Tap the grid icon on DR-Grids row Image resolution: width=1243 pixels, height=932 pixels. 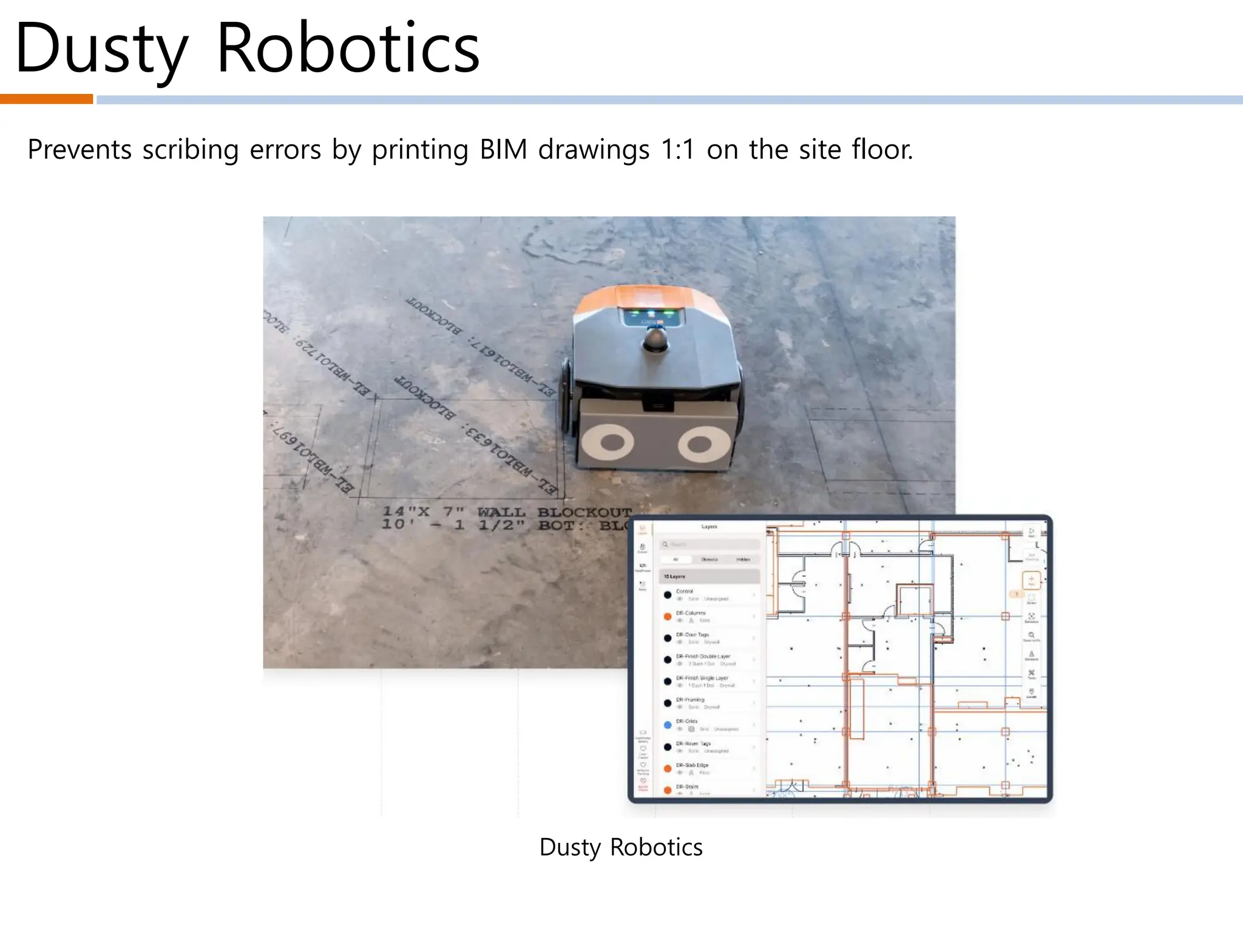coord(691,729)
